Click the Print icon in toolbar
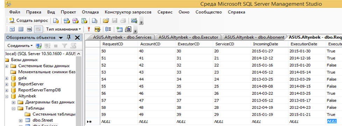Screen dimensions: 342x126 [x=123, y=21]
